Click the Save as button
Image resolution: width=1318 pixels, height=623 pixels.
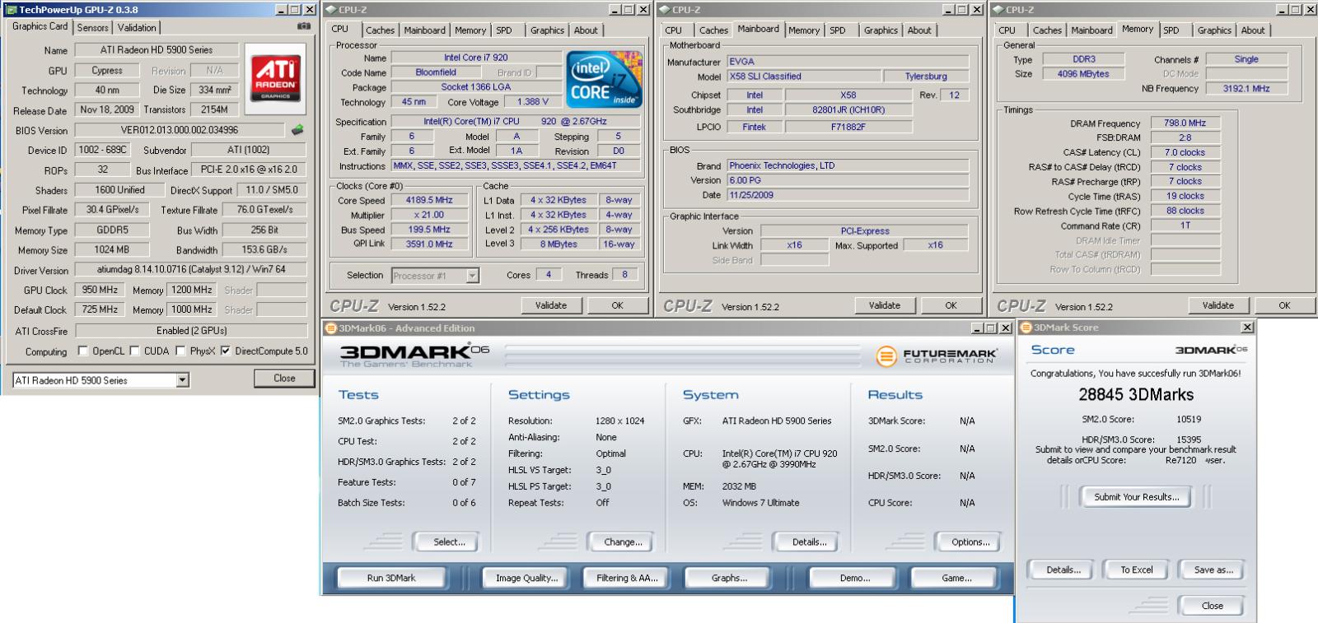1213,570
